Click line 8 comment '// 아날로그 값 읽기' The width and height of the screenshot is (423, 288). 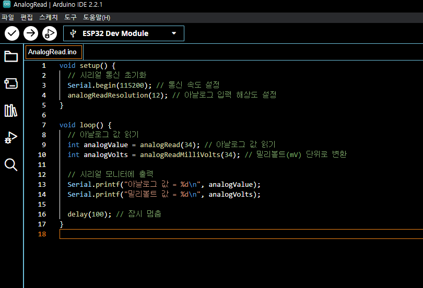(103, 135)
